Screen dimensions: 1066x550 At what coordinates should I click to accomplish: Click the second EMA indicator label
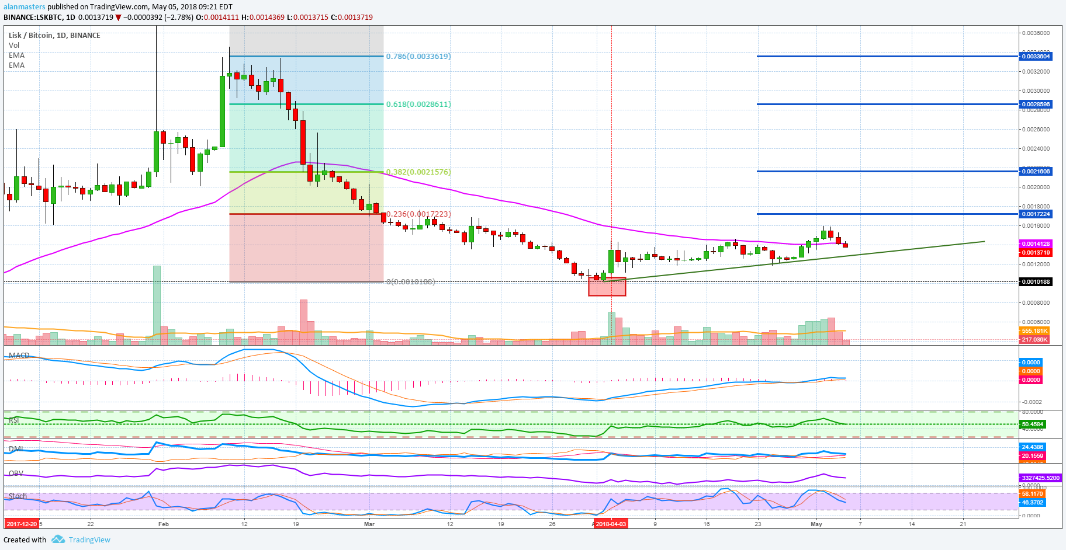point(16,65)
